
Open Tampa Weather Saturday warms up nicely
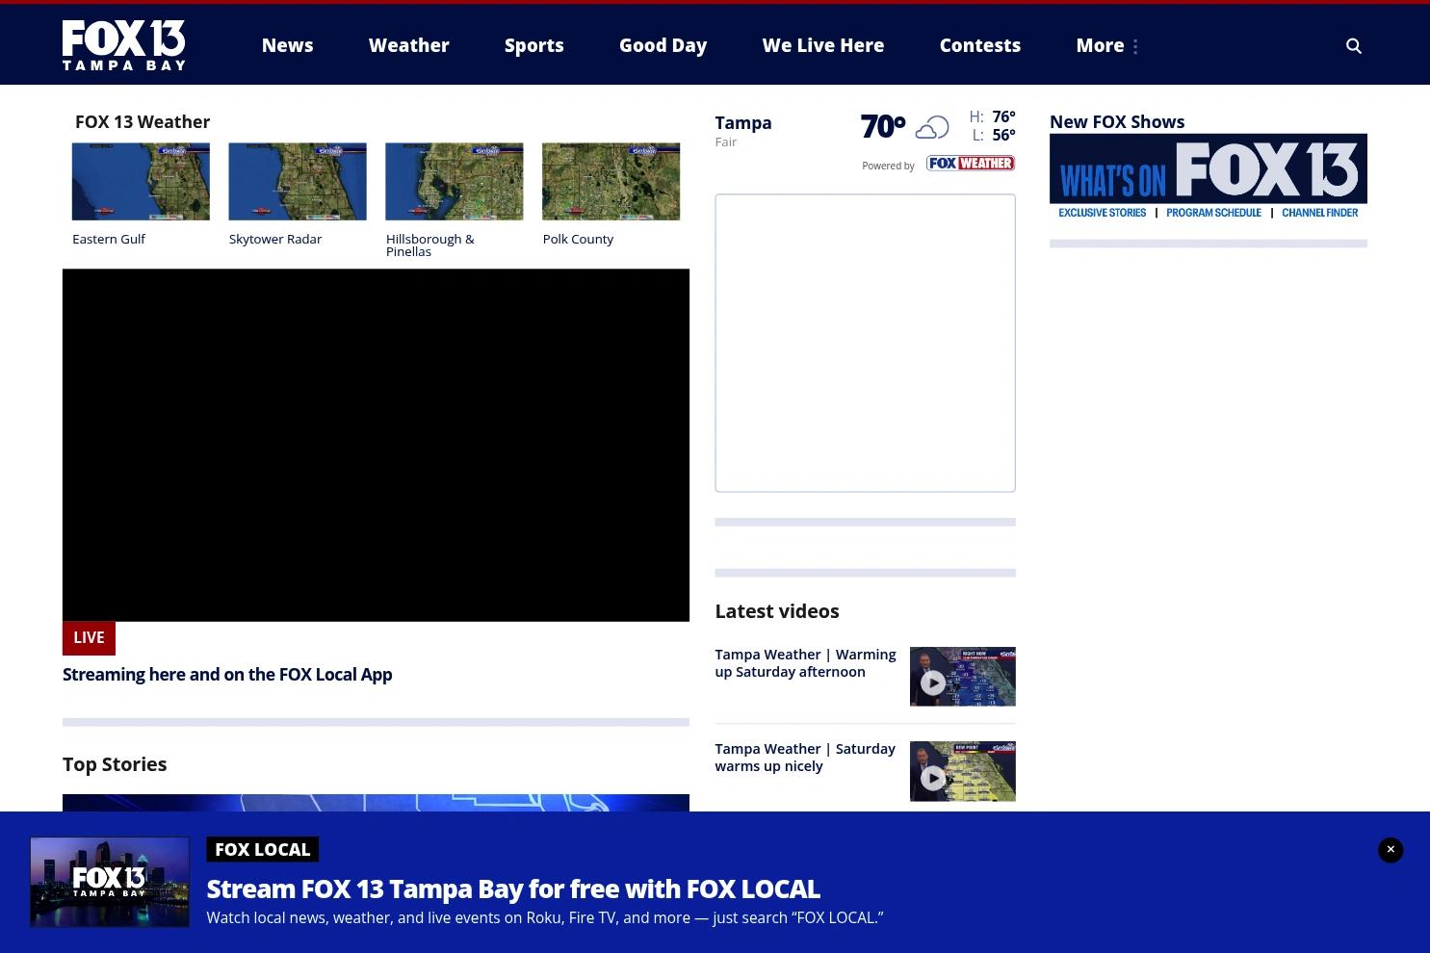805,758
